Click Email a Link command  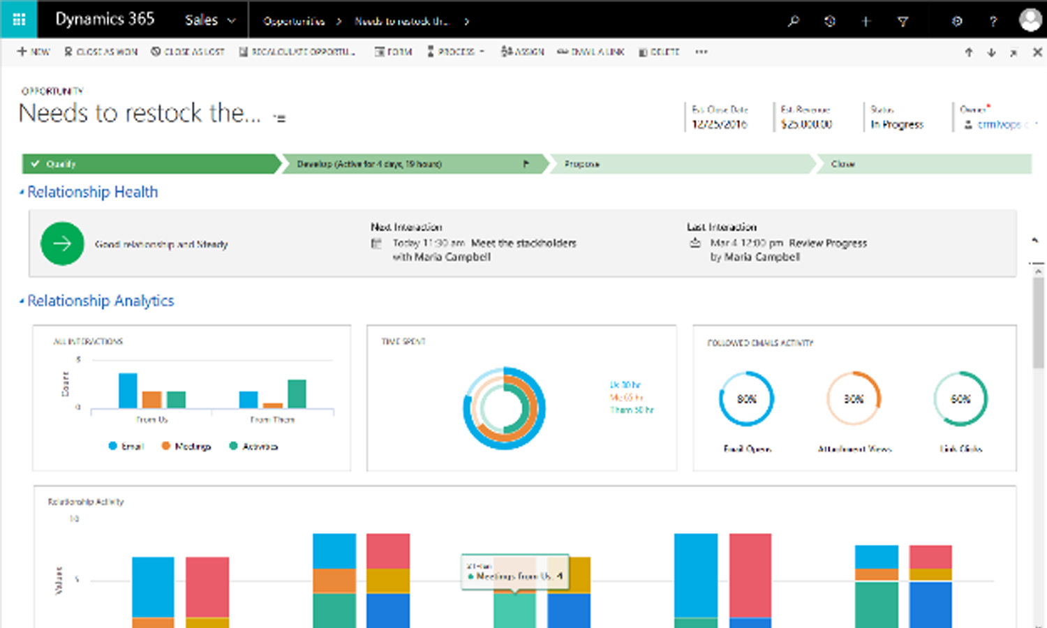(x=591, y=52)
